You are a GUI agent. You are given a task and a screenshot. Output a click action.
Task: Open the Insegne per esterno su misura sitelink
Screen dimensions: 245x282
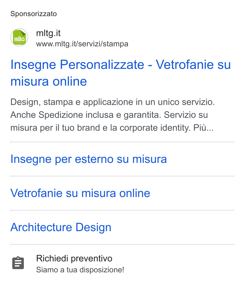point(89,159)
